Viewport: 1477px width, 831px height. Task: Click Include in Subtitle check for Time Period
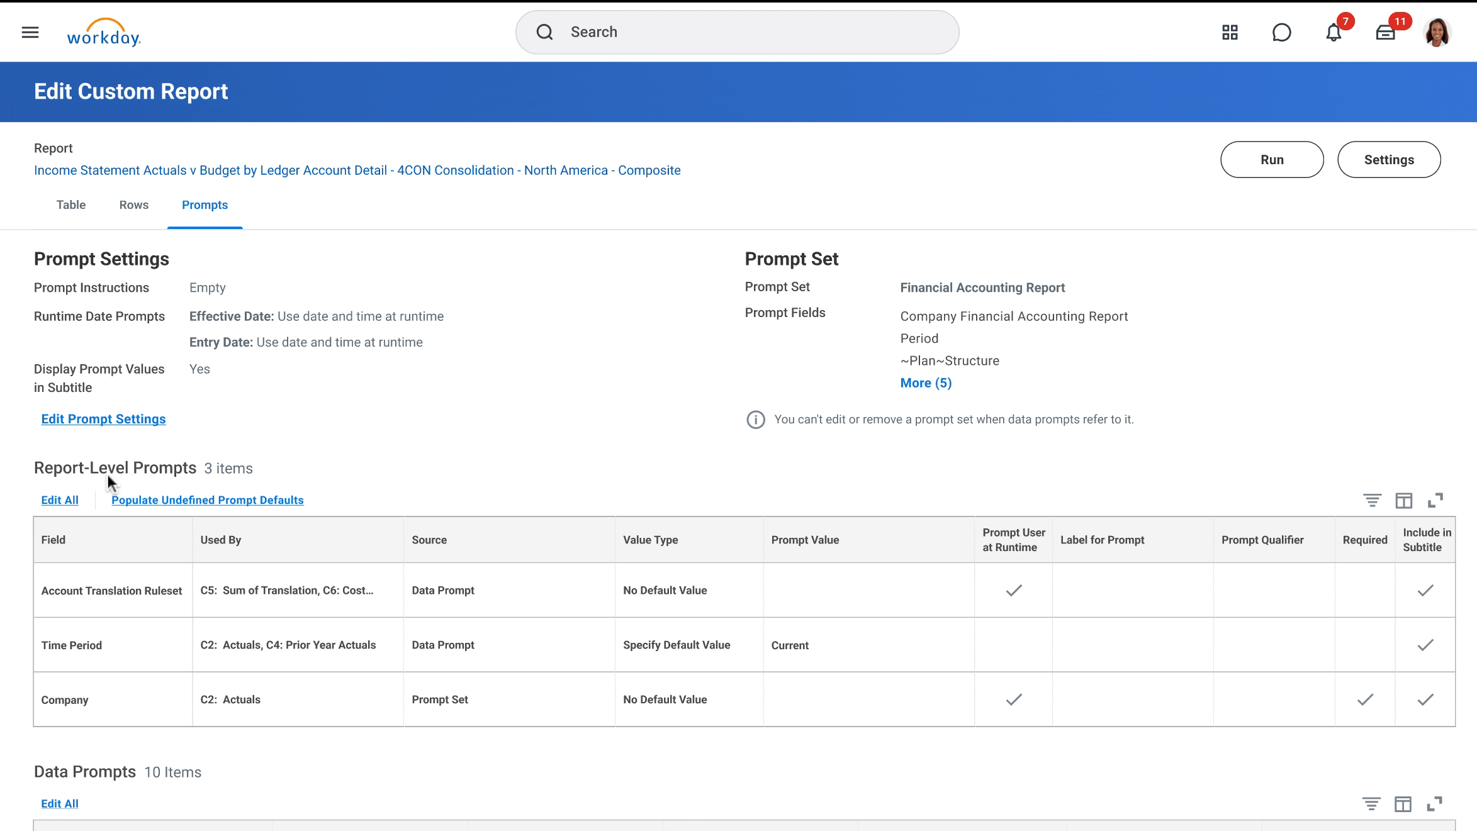click(x=1425, y=645)
